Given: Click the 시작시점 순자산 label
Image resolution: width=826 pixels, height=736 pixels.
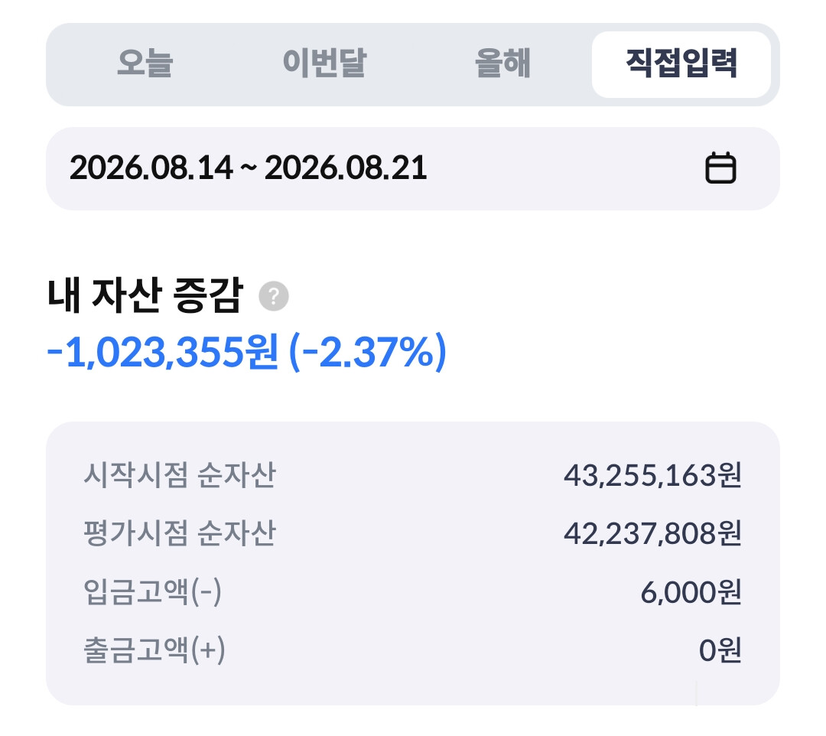Looking at the screenshot, I should click(180, 474).
